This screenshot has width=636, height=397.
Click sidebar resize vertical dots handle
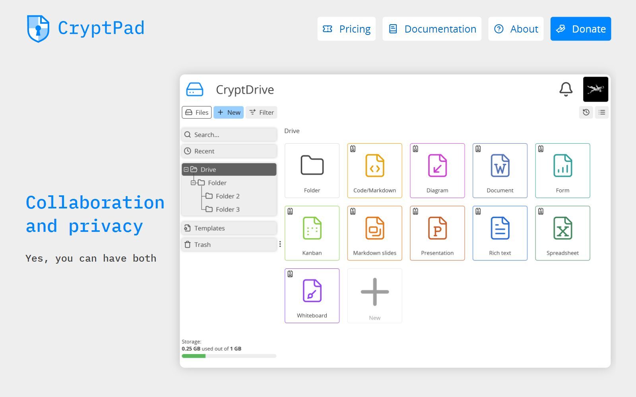(x=280, y=244)
